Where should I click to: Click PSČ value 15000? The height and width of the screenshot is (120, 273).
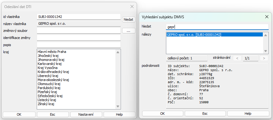pyautogui.click(x=204, y=102)
